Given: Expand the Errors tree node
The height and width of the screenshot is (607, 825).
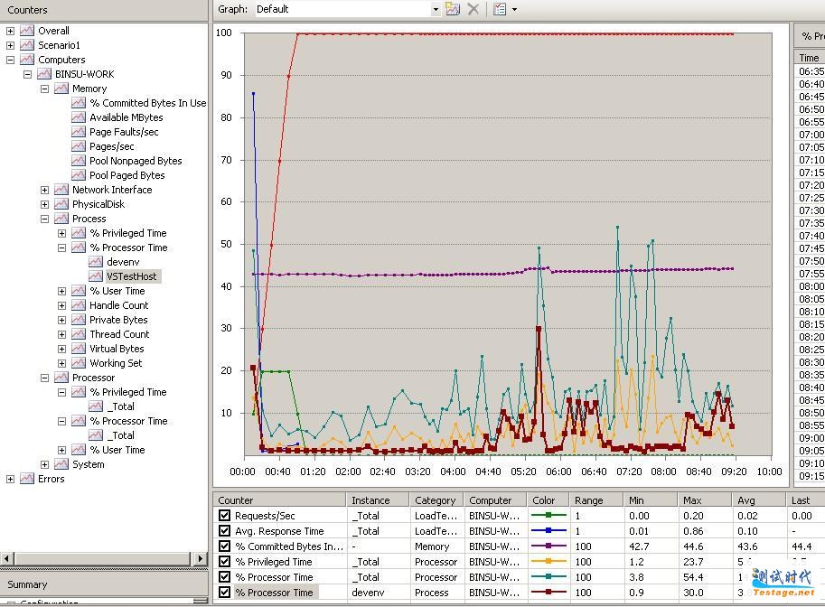Looking at the screenshot, I should coord(10,479).
